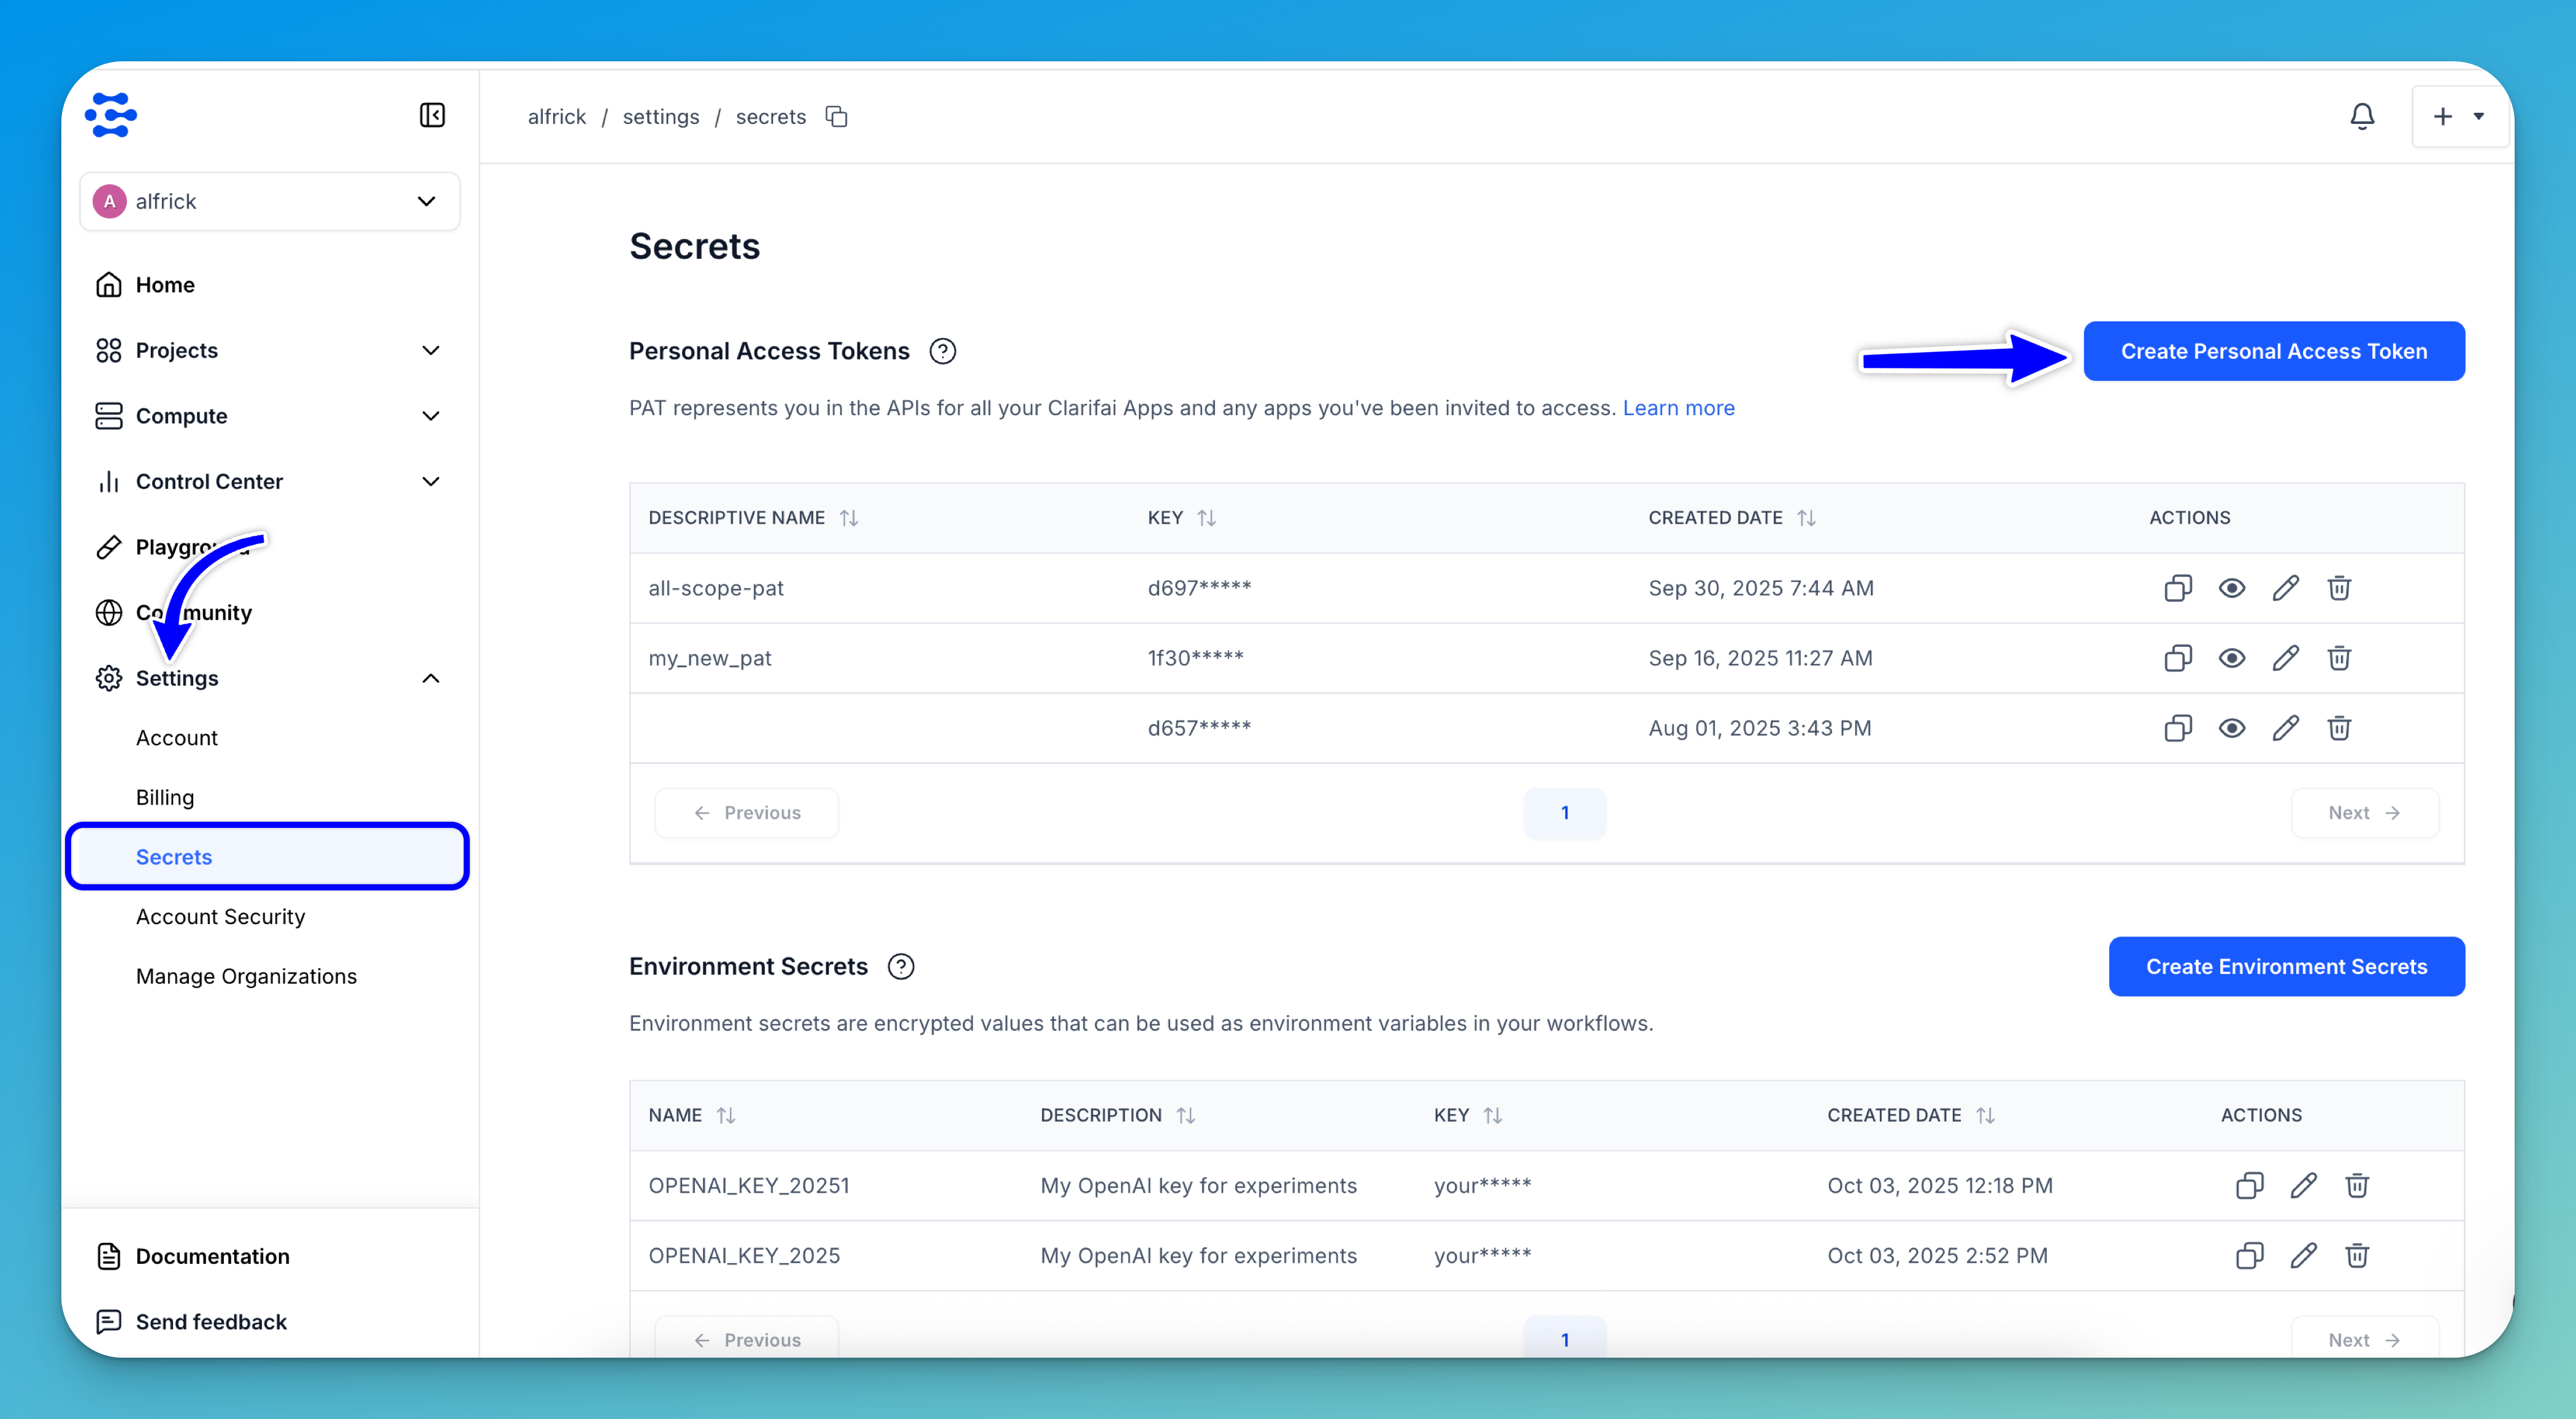Image resolution: width=2576 pixels, height=1419 pixels.
Task: Copy the secrets breadcrumb path
Action: click(836, 117)
